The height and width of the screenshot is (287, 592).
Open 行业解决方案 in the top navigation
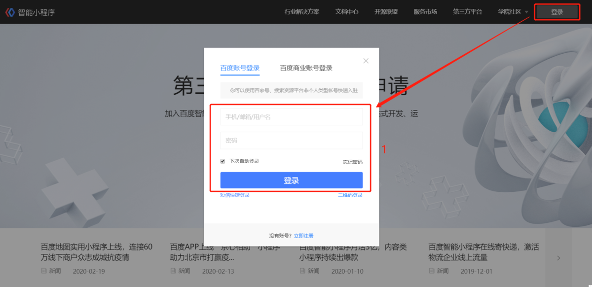tap(302, 12)
